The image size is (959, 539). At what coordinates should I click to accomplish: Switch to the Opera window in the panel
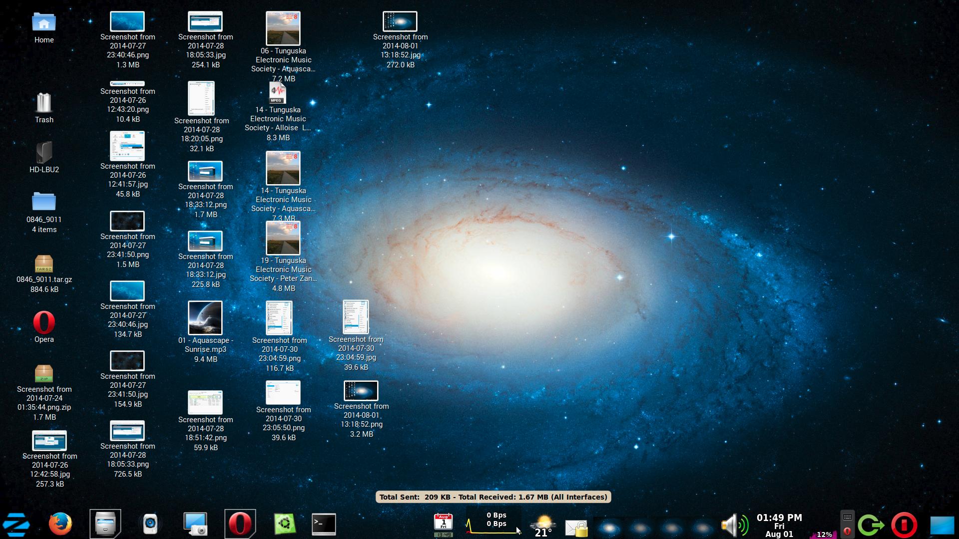(x=240, y=524)
